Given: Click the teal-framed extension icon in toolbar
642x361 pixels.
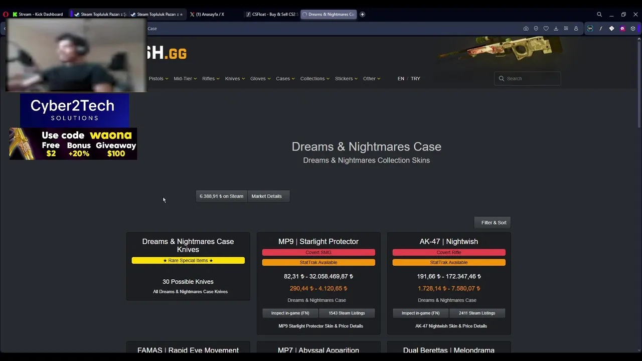Looking at the screenshot, I should 590,29.
